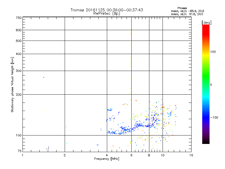Click the x-axis label '10'
This screenshot has height=169, width=225.
coord(163,155)
